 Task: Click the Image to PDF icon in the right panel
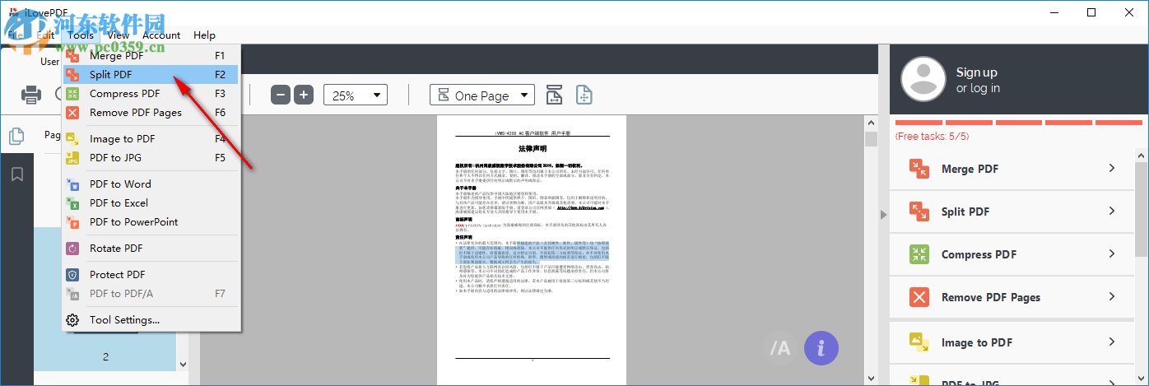(x=919, y=342)
